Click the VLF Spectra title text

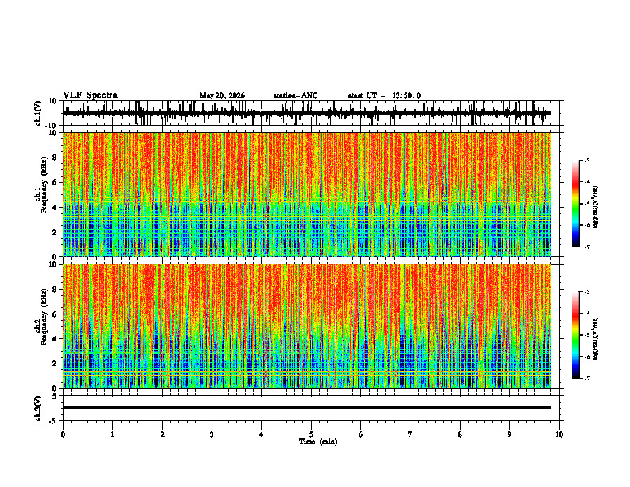point(90,95)
